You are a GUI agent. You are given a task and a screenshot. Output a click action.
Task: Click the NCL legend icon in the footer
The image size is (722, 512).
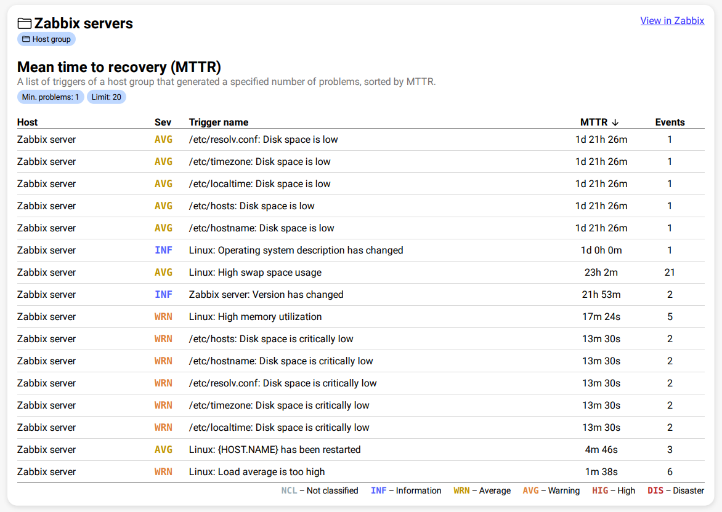pos(290,490)
